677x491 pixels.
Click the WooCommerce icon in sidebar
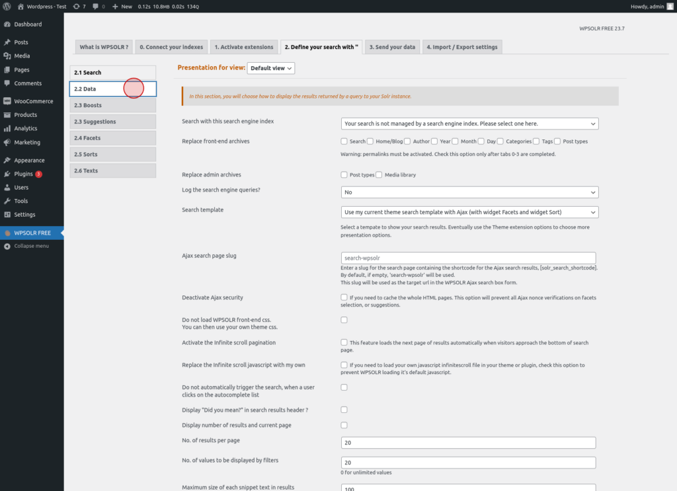7,101
